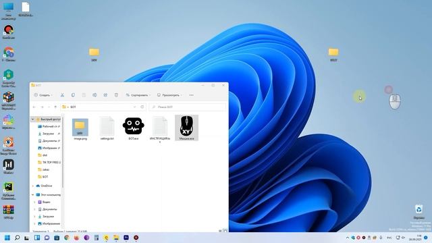The height and width of the screenshot is (243, 432).
Task: Open Рабочий стол in Quick access
Action: click(x=49, y=126)
